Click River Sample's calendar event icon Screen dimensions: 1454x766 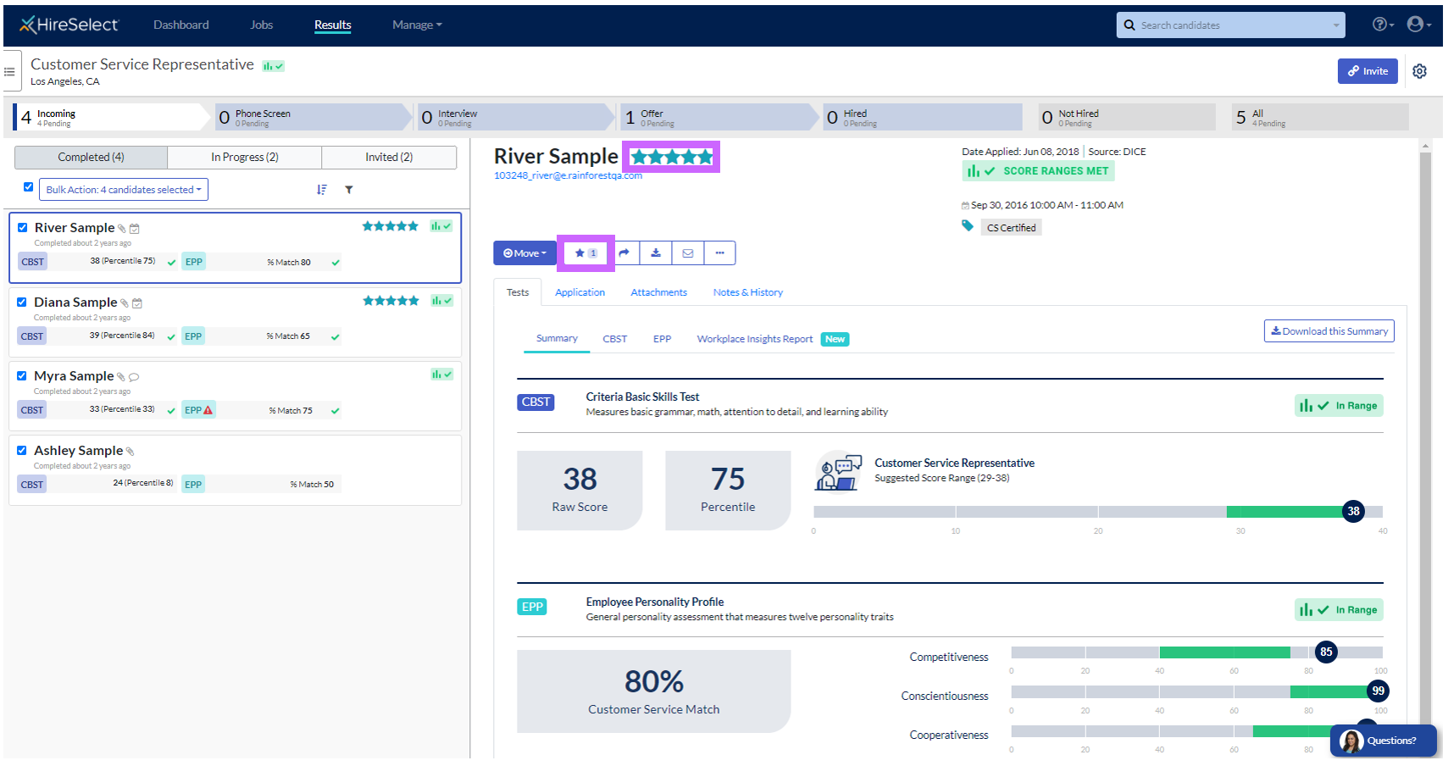point(135,229)
